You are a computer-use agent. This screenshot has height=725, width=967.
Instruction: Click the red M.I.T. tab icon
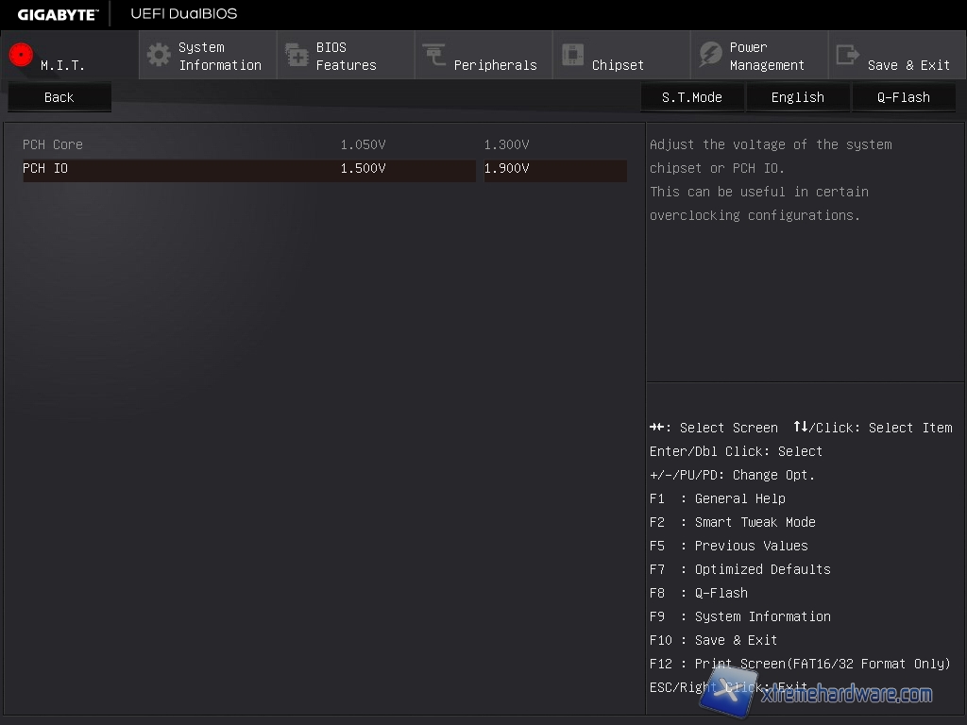click(x=21, y=55)
